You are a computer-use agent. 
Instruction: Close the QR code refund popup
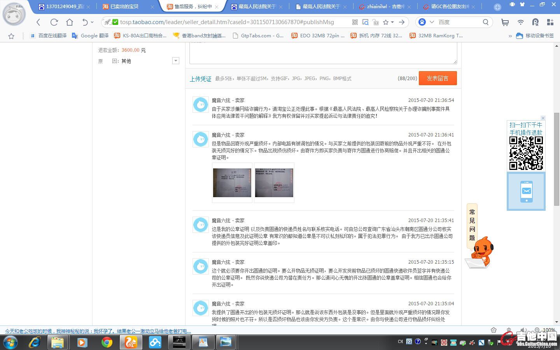click(543, 118)
